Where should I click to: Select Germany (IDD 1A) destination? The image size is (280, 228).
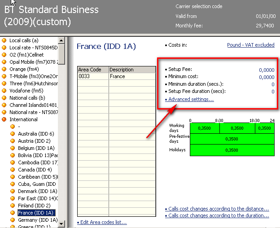38,220
